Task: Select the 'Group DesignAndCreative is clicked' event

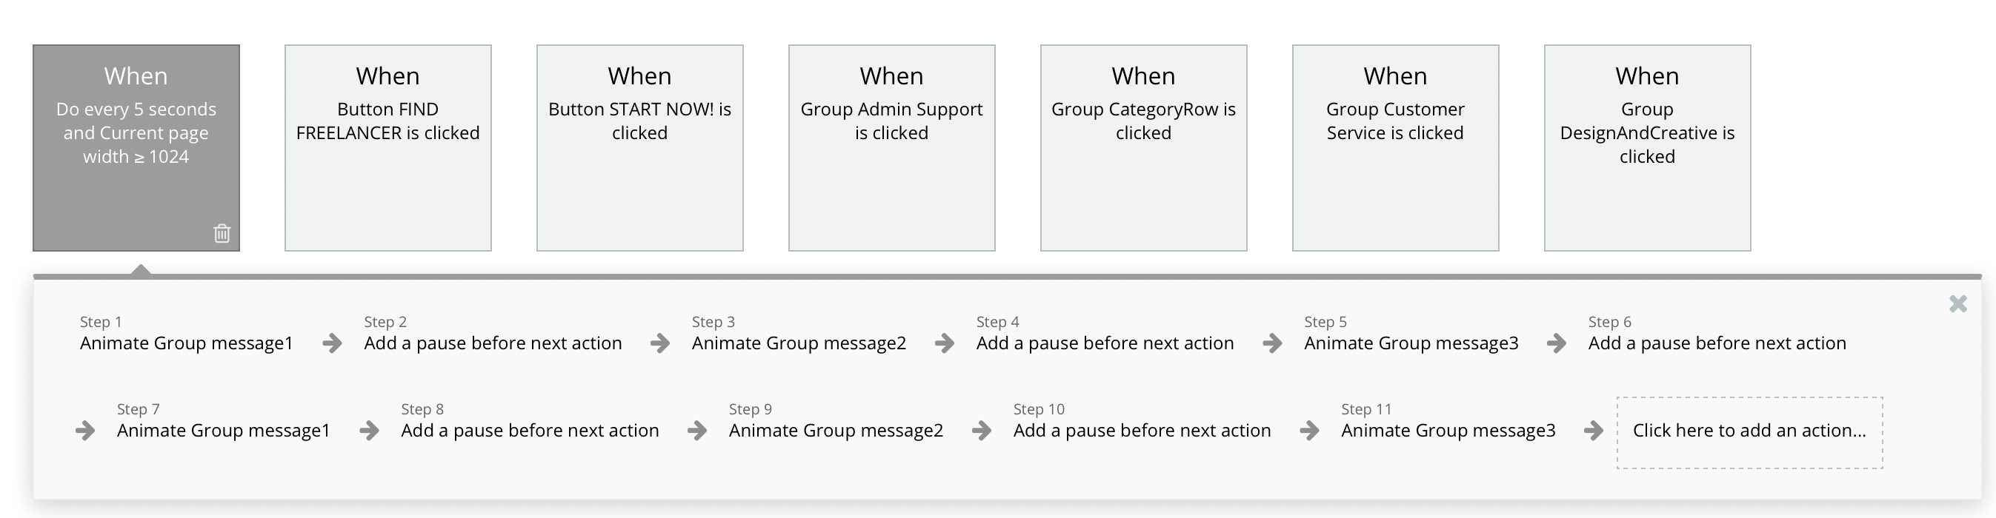Action: point(1646,147)
